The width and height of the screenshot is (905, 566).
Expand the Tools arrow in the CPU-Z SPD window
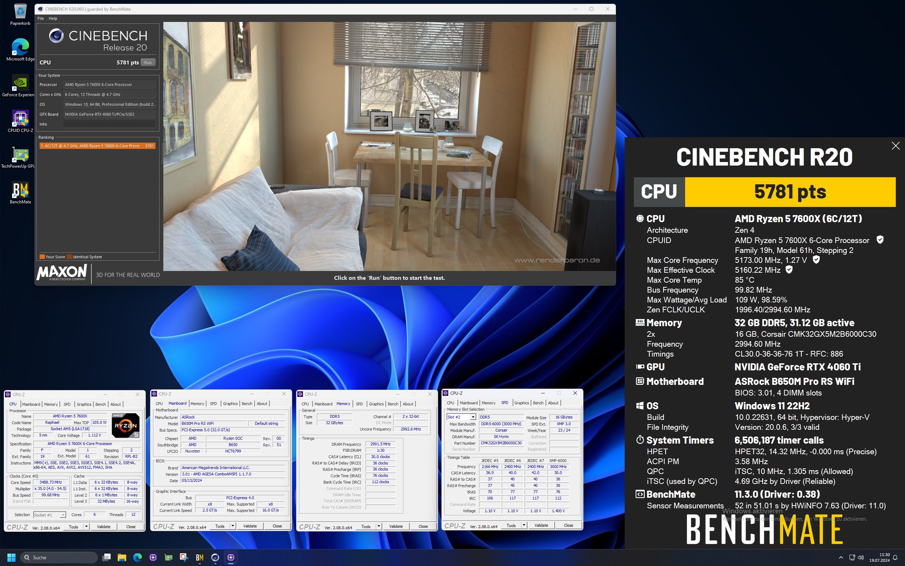pyautogui.click(x=524, y=525)
